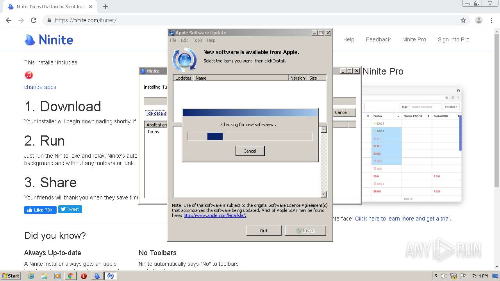Sort by Size column header
500x281 pixels.
click(316, 78)
